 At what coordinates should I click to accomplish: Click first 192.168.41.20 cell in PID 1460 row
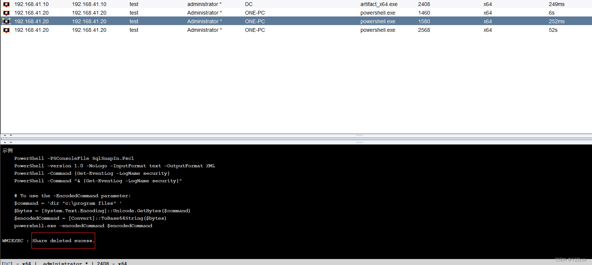[31, 13]
